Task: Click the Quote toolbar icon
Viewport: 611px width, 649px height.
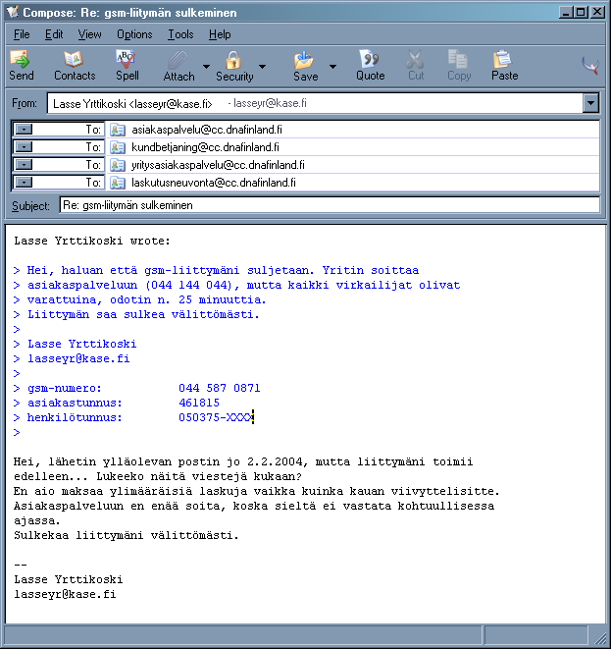Action: tap(370, 60)
